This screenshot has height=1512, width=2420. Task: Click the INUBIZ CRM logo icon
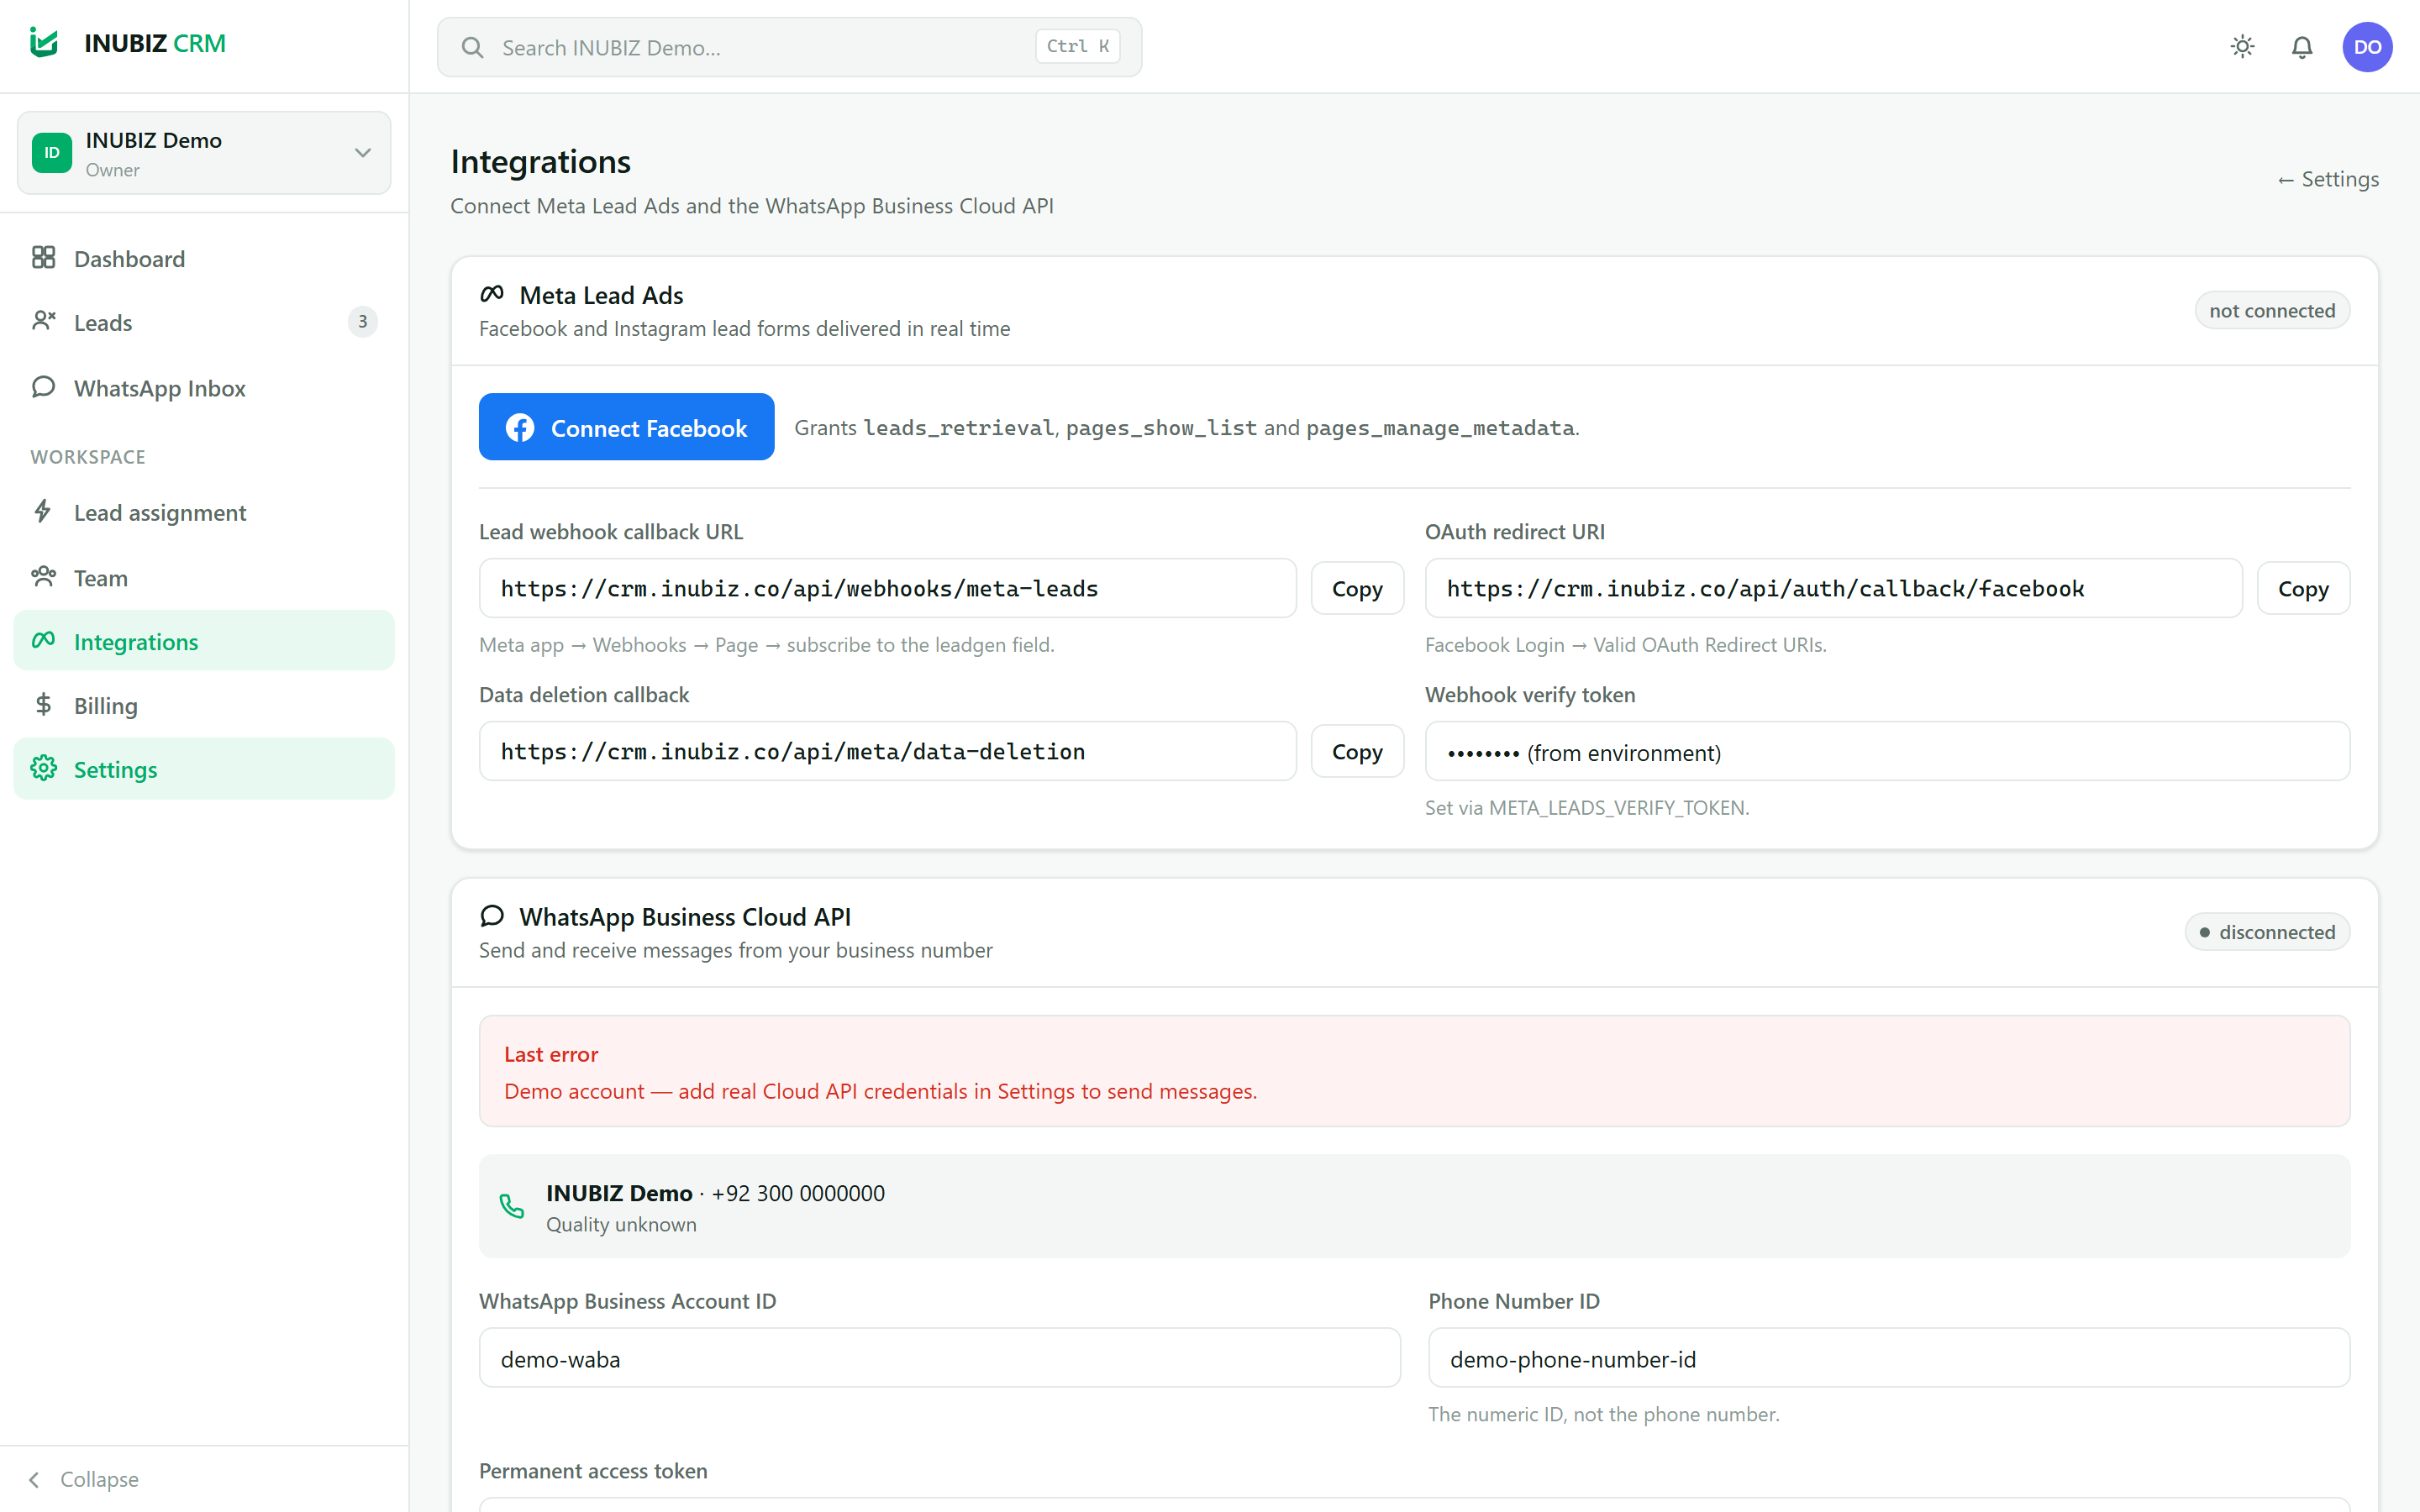(x=44, y=43)
